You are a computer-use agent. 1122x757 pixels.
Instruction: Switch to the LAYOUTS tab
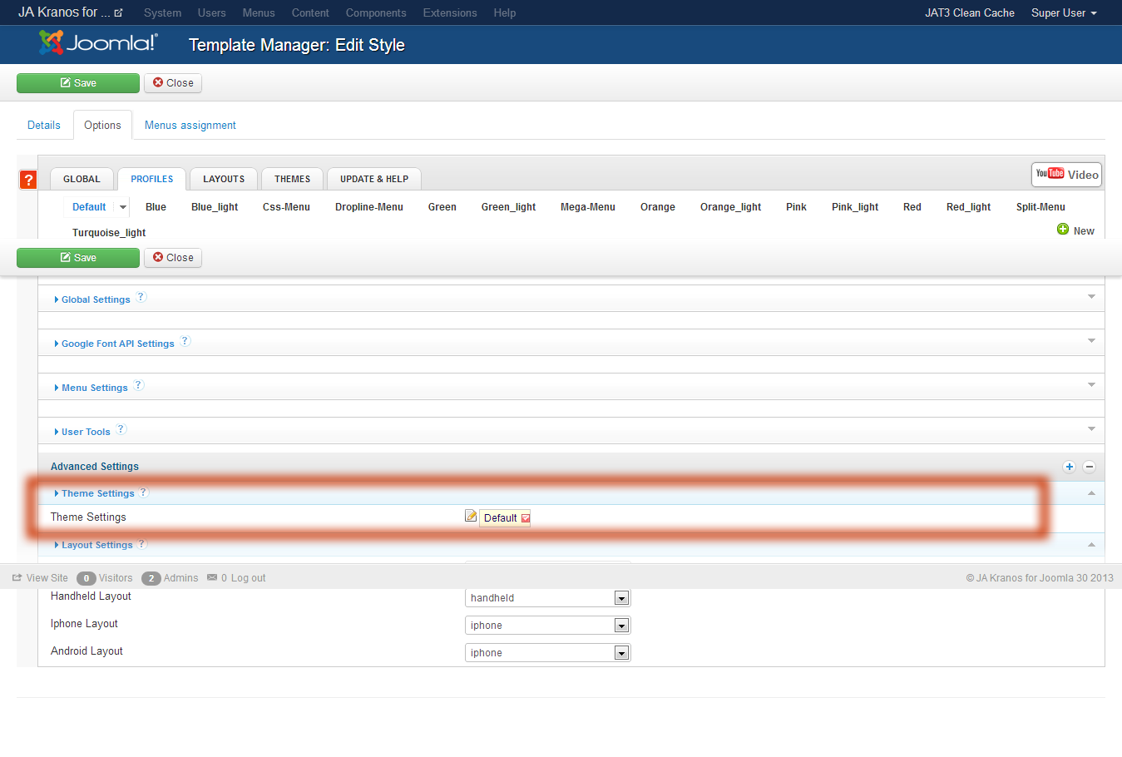coord(224,179)
